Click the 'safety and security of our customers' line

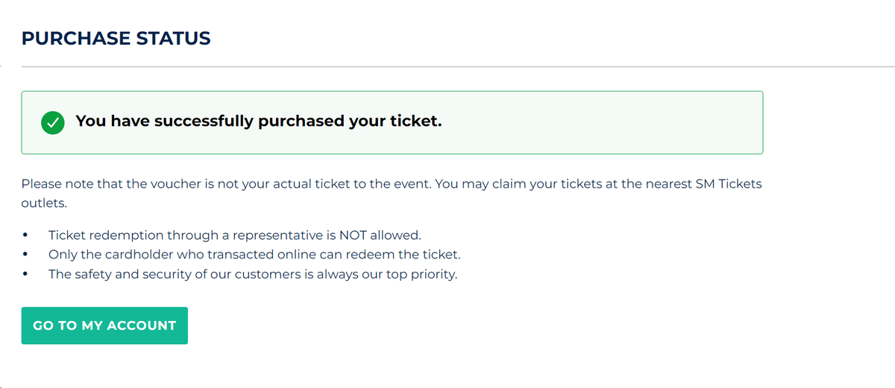253,274
